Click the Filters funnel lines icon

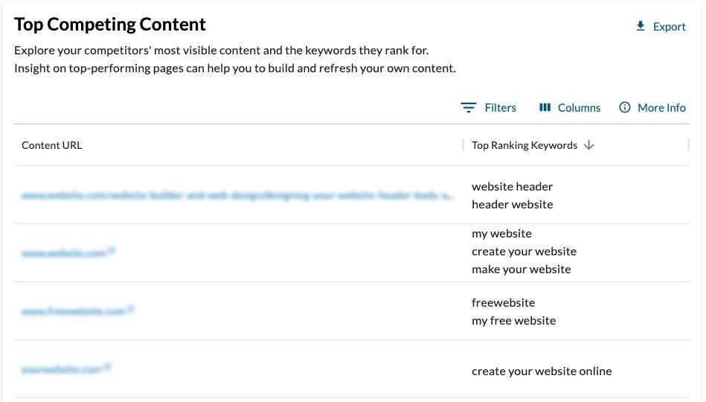pos(469,108)
